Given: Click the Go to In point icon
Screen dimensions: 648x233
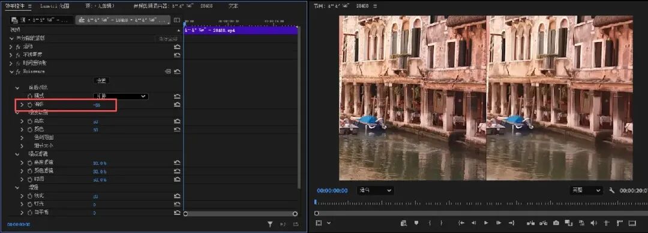Looking at the screenshot, I should [x=461, y=223].
